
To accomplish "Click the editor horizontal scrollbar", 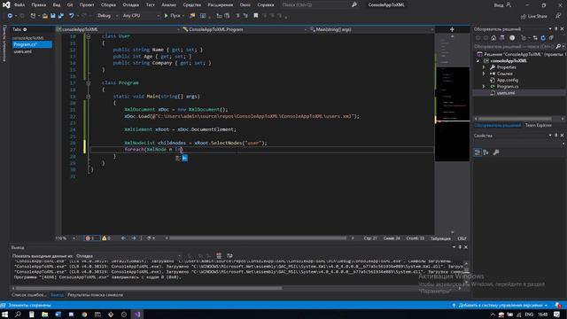I will point(258,238).
